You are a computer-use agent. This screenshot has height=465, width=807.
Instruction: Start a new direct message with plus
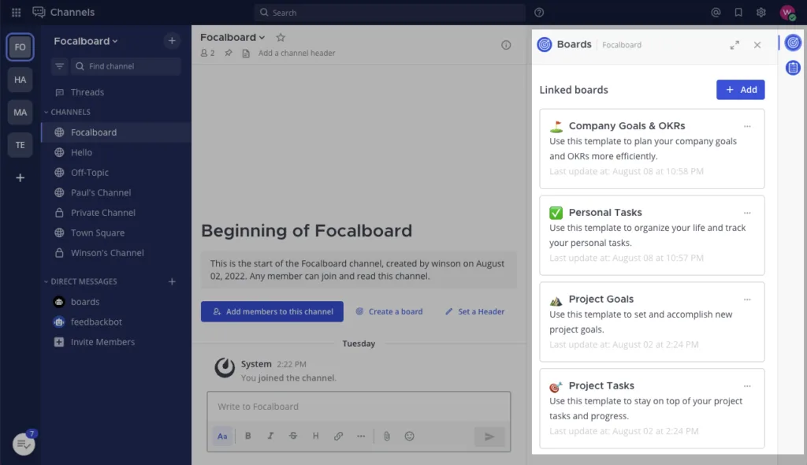(172, 281)
